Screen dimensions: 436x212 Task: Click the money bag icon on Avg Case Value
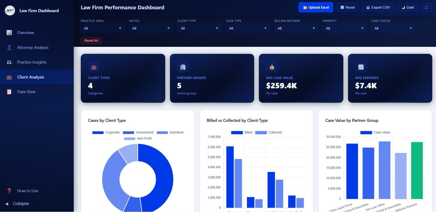271,67
